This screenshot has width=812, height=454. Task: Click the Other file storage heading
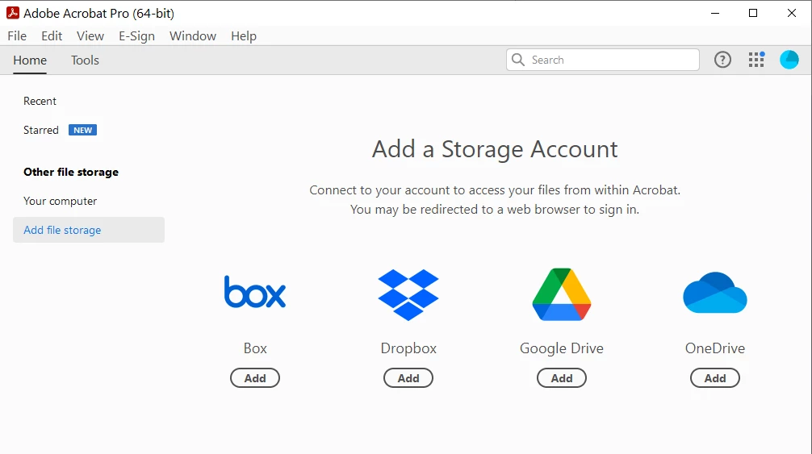[71, 173]
